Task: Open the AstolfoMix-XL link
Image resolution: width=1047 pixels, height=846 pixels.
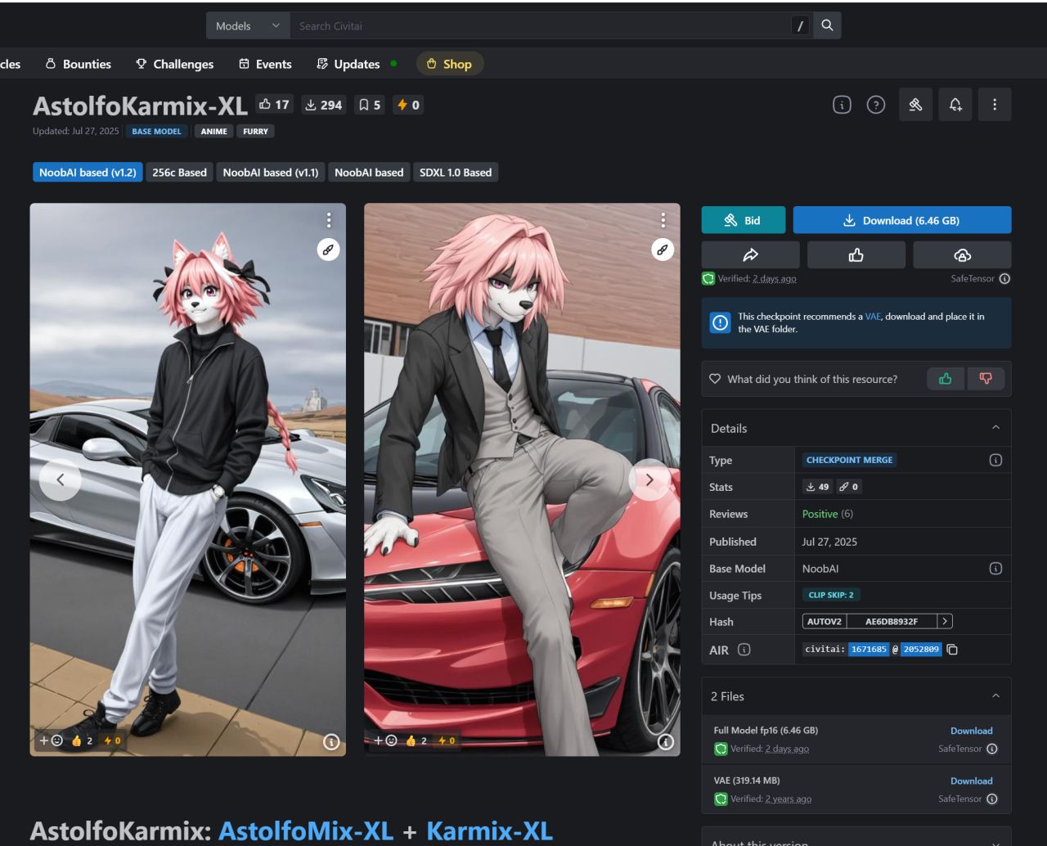Action: [306, 831]
